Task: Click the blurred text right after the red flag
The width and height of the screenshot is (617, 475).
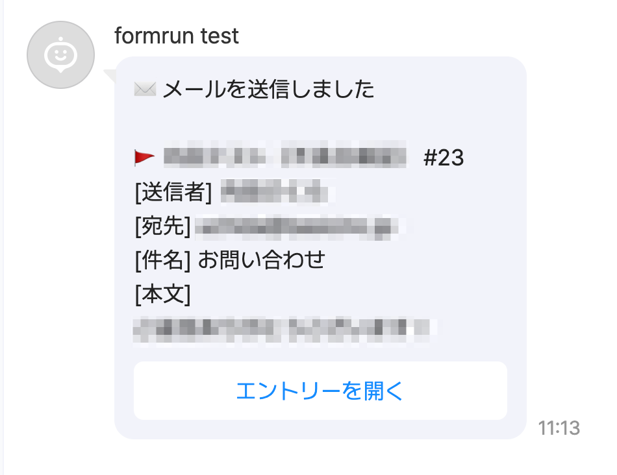Action: pyautogui.click(x=214, y=157)
